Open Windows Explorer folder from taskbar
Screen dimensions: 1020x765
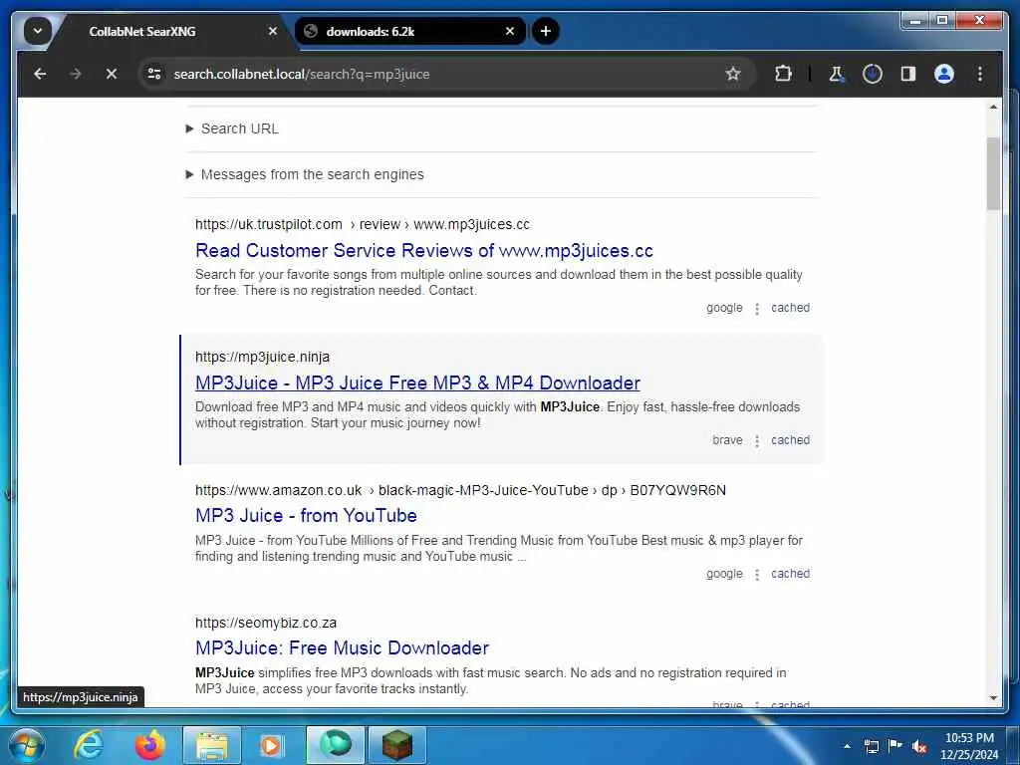212,745
